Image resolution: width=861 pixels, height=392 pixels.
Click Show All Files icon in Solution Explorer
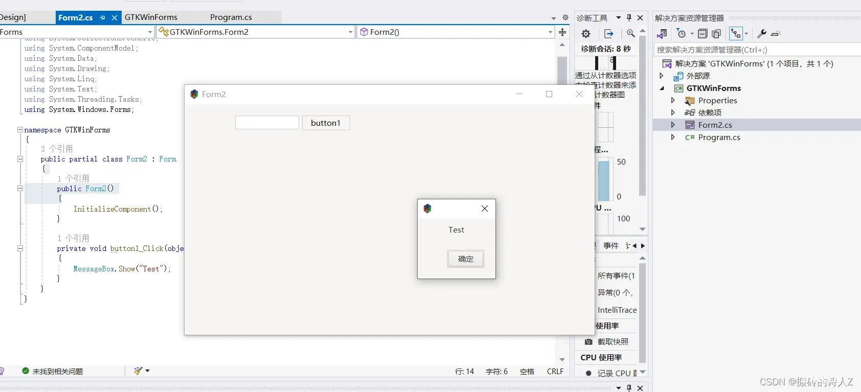(x=716, y=34)
